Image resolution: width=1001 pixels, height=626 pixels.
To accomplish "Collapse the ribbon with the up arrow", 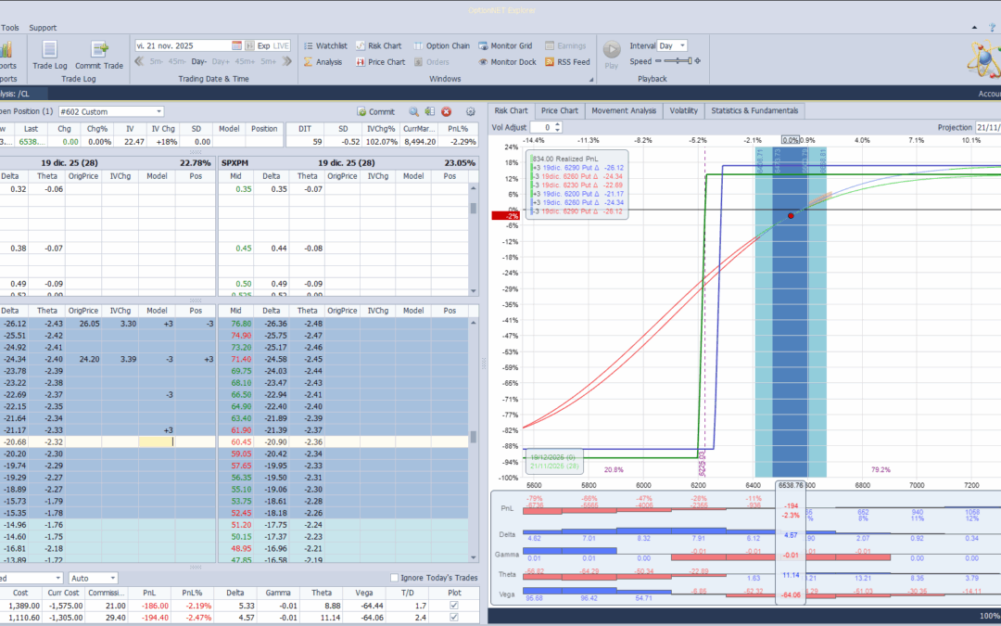I will (x=974, y=28).
